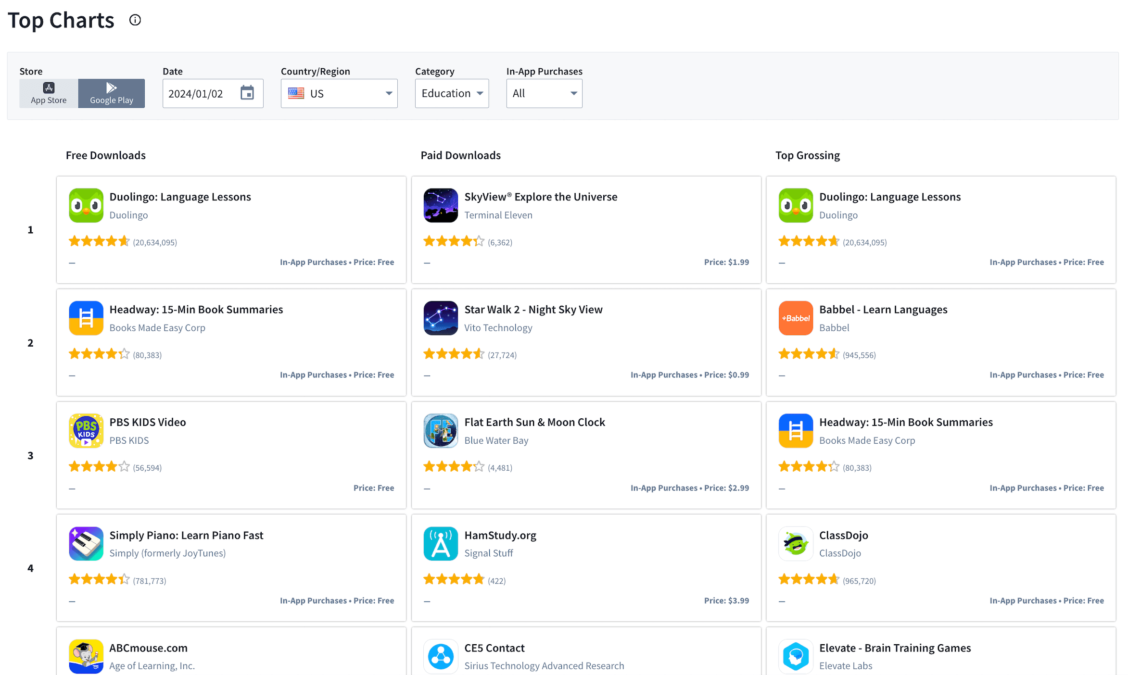Click the Terminal Eleven publisher link
Screen dimensions: 1128x675
pos(498,215)
